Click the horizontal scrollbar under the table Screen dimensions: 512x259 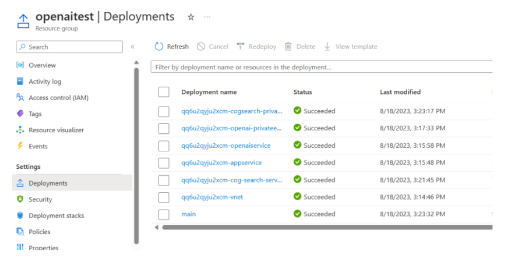(x=327, y=227)
